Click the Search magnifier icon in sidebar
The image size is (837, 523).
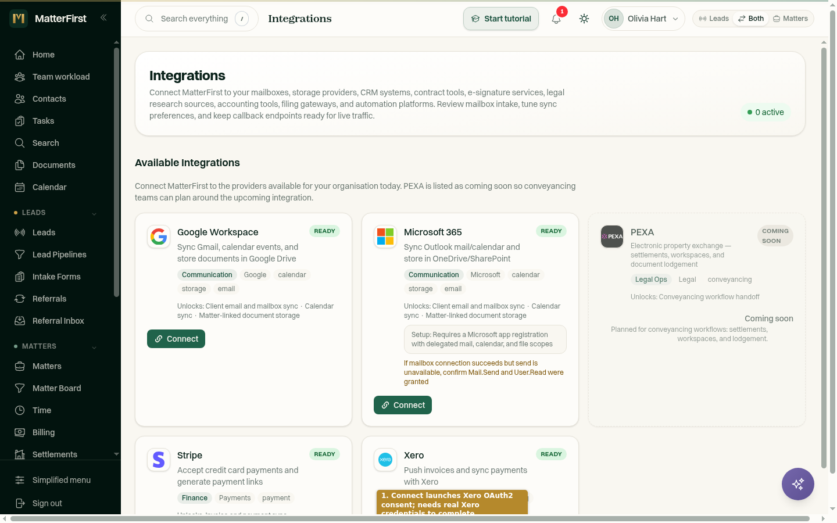pos(20,143)
